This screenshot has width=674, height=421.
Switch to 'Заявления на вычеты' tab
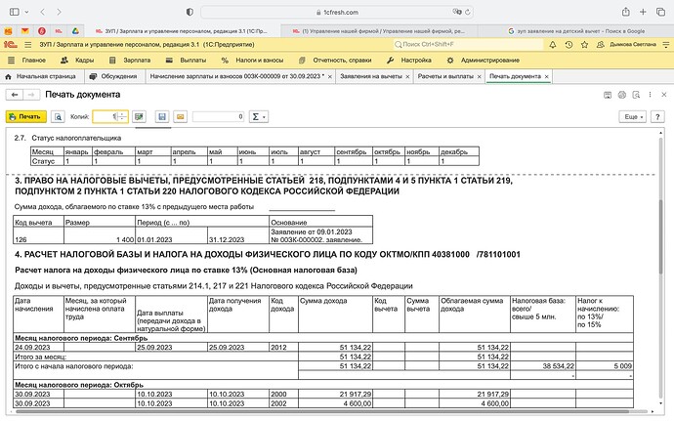[371, 76]
